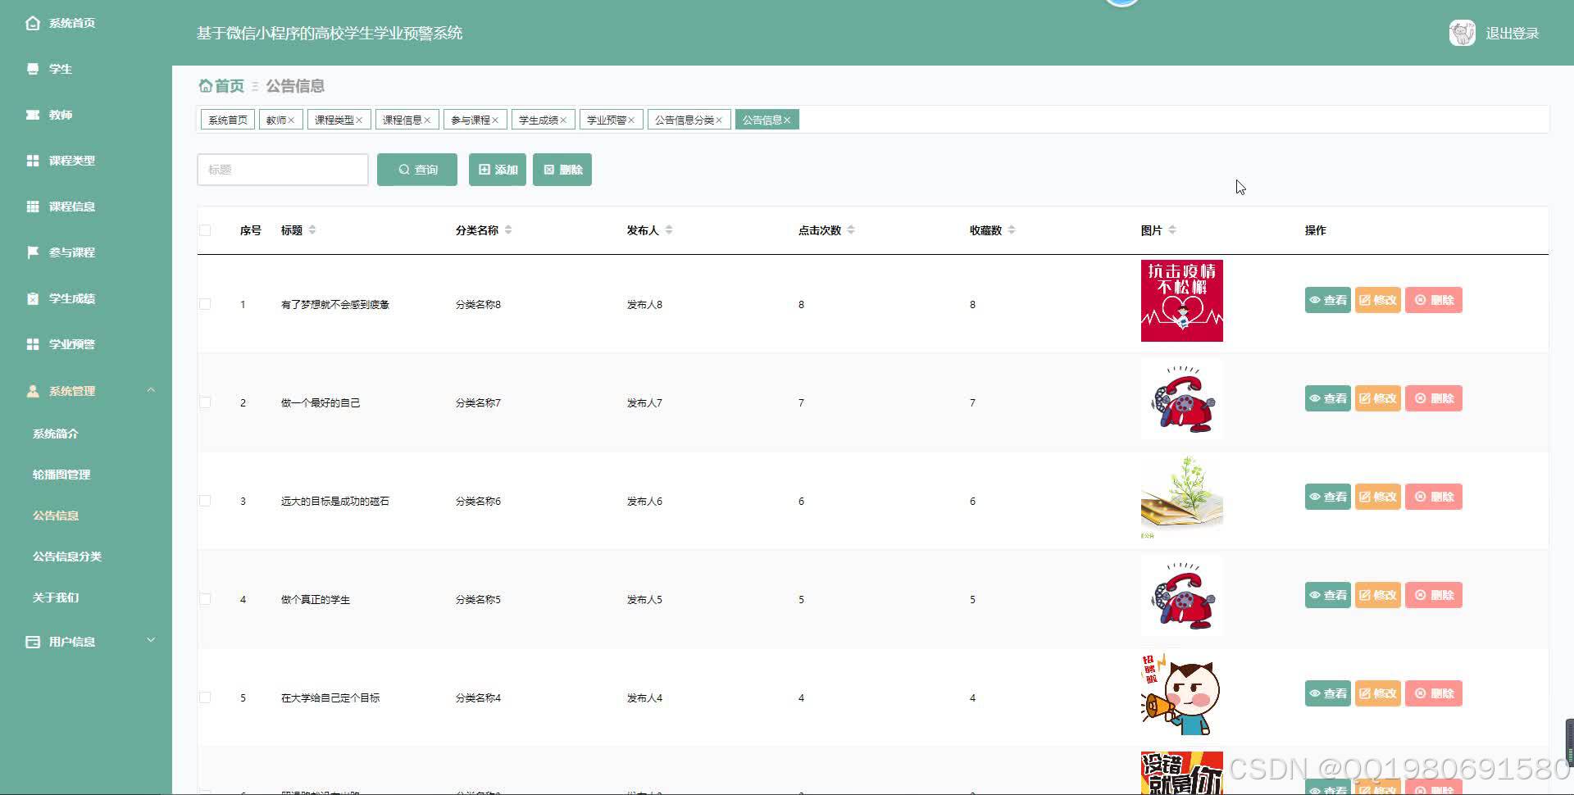Toggle the select-all checkbox in table header
The image size is (1574, 795).
click(205, 230)
